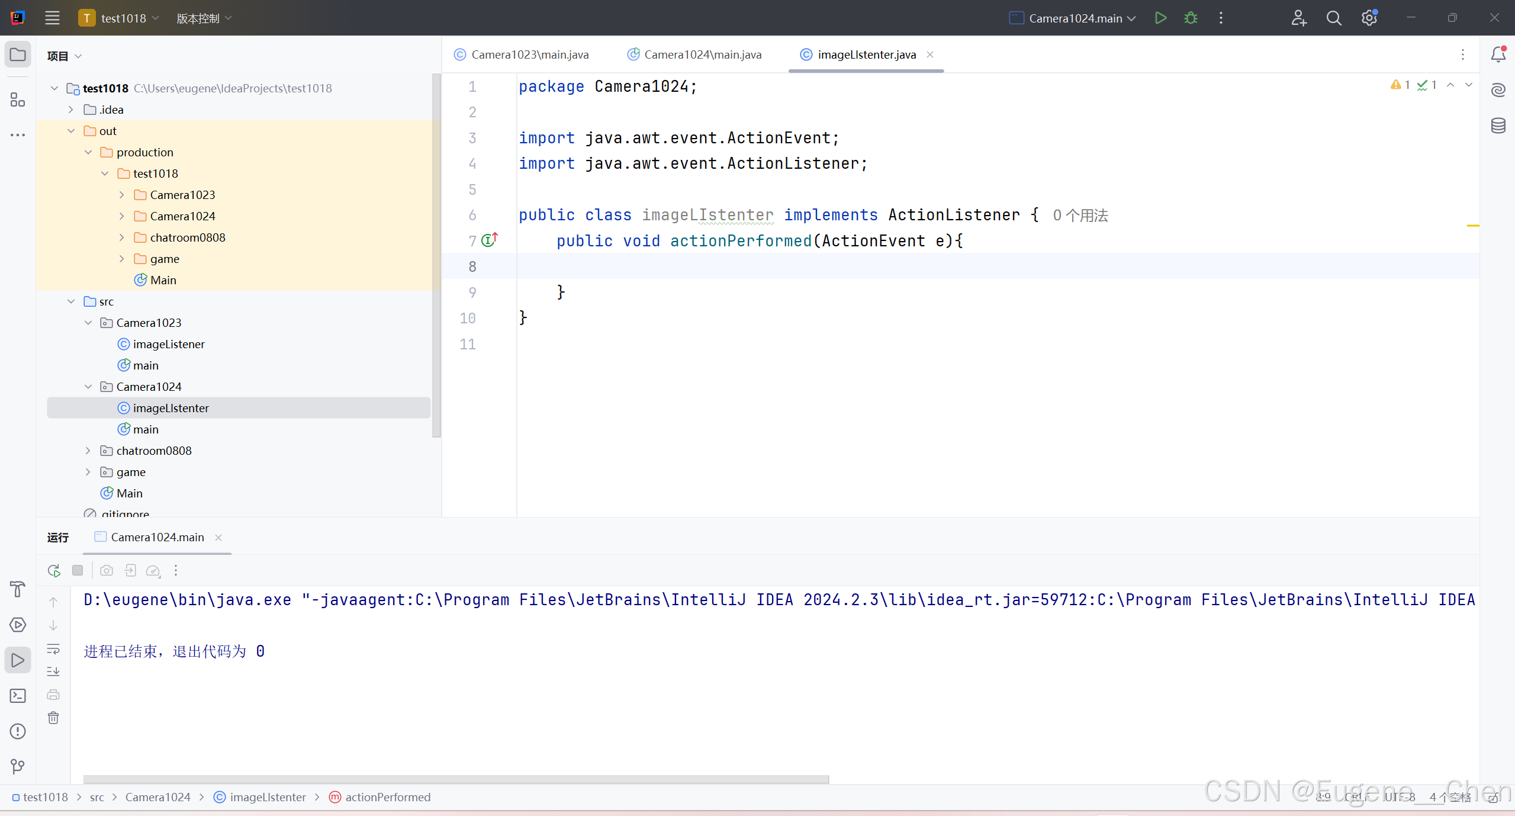Open the Terminal tool window

18,696
